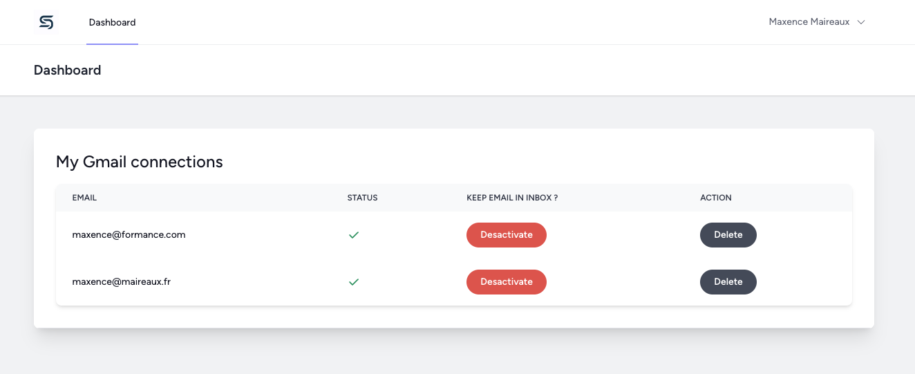This screenshot has height=374, width=915.
Task: Click the STATUS column header
Action: tap(363, 198)
